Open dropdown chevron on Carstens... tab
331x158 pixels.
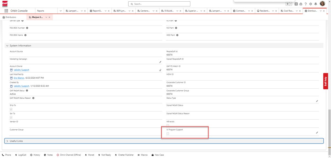[x=154, y=11]
